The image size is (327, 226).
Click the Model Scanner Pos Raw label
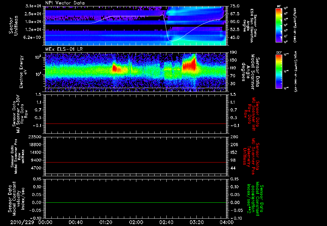(17, 156)
